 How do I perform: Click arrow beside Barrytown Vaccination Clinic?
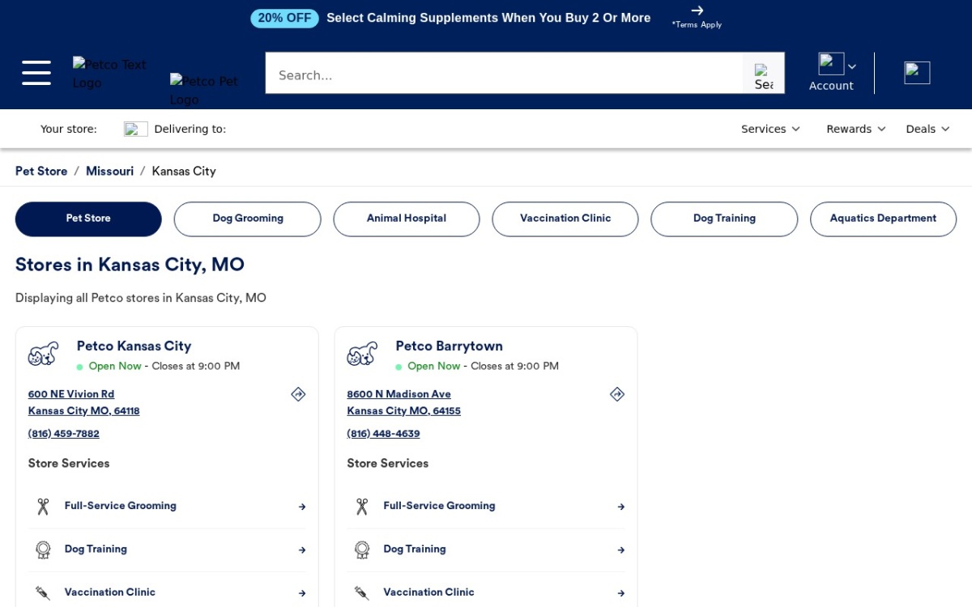(621, 592)
